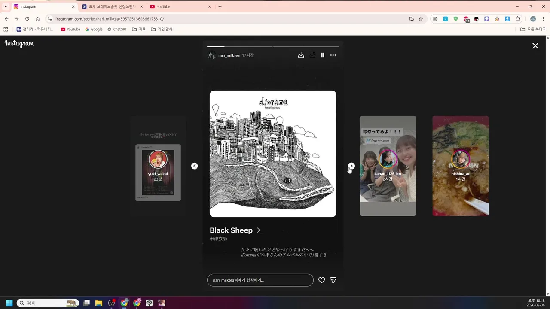Open the 자료 bookmark folder

(x=139, y=29)
